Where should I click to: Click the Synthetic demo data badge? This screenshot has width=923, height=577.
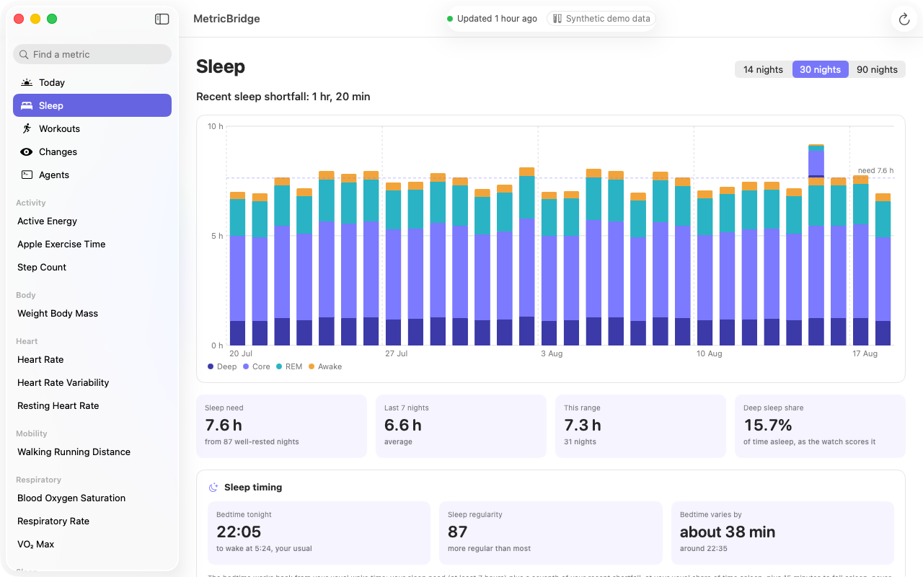coord(601,19)
